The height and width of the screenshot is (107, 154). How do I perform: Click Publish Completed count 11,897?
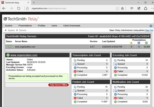(x=104, y=102)
